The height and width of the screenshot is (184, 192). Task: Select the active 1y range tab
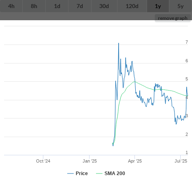[158, 6]
